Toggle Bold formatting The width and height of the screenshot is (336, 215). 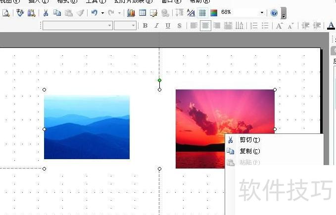[x=145, y=26]
